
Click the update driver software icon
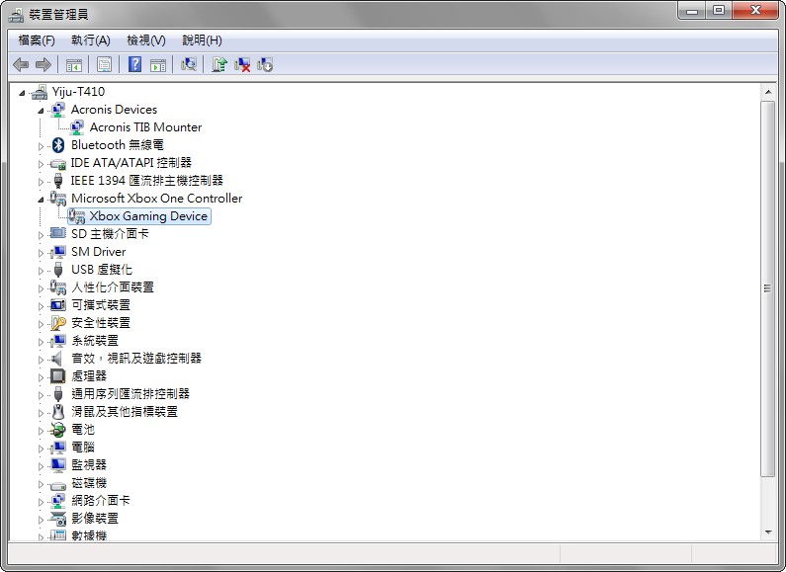pos(219,65)
